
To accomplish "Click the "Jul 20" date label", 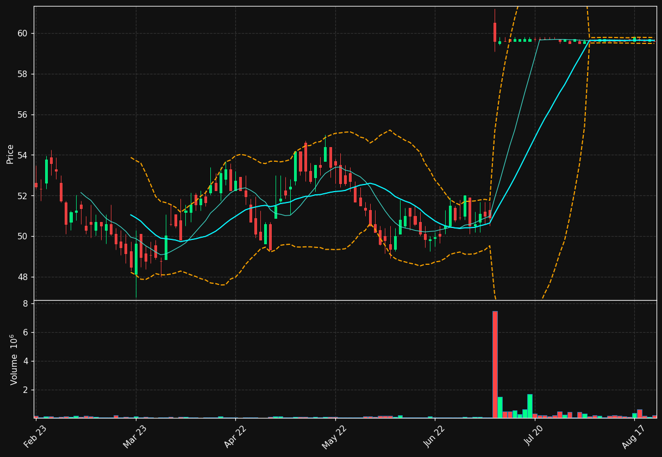I will pos(534,435).
